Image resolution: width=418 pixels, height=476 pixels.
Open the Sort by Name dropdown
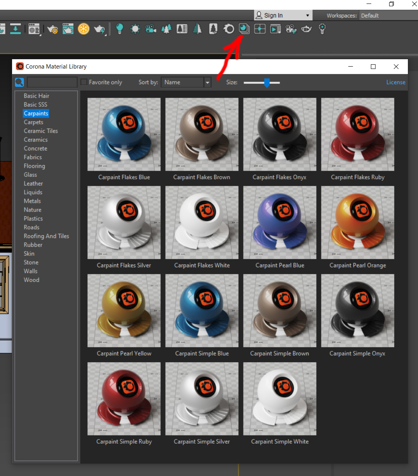(186, 82)
